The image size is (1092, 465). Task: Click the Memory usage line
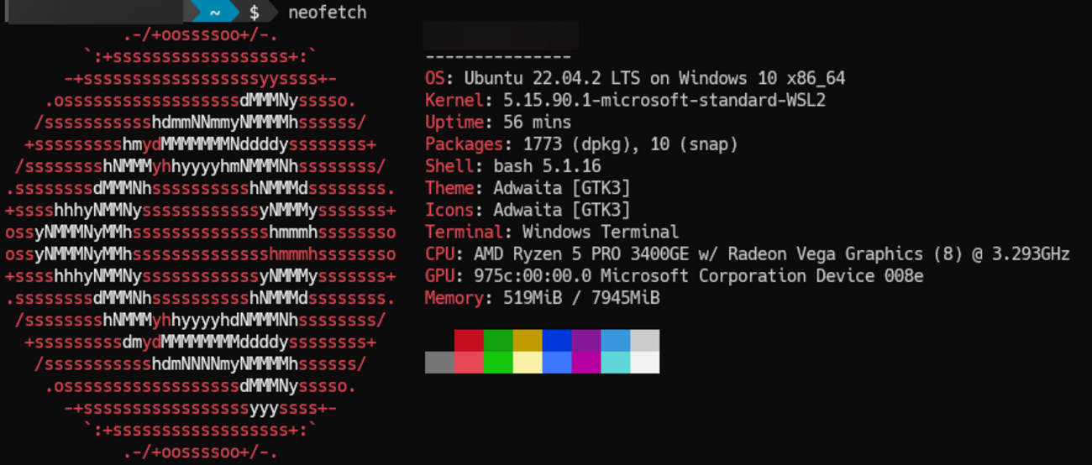[x=542, y=297]
